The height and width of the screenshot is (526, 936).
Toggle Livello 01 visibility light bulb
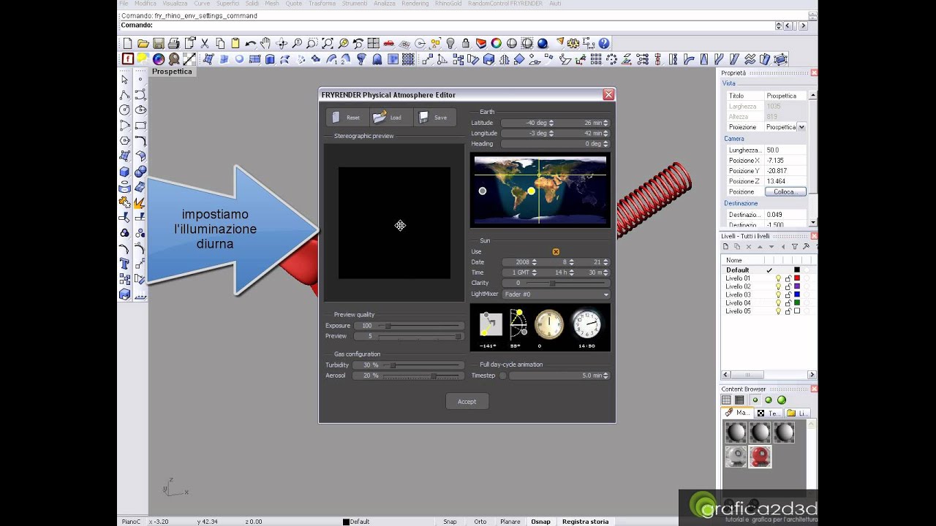[778, 278]
